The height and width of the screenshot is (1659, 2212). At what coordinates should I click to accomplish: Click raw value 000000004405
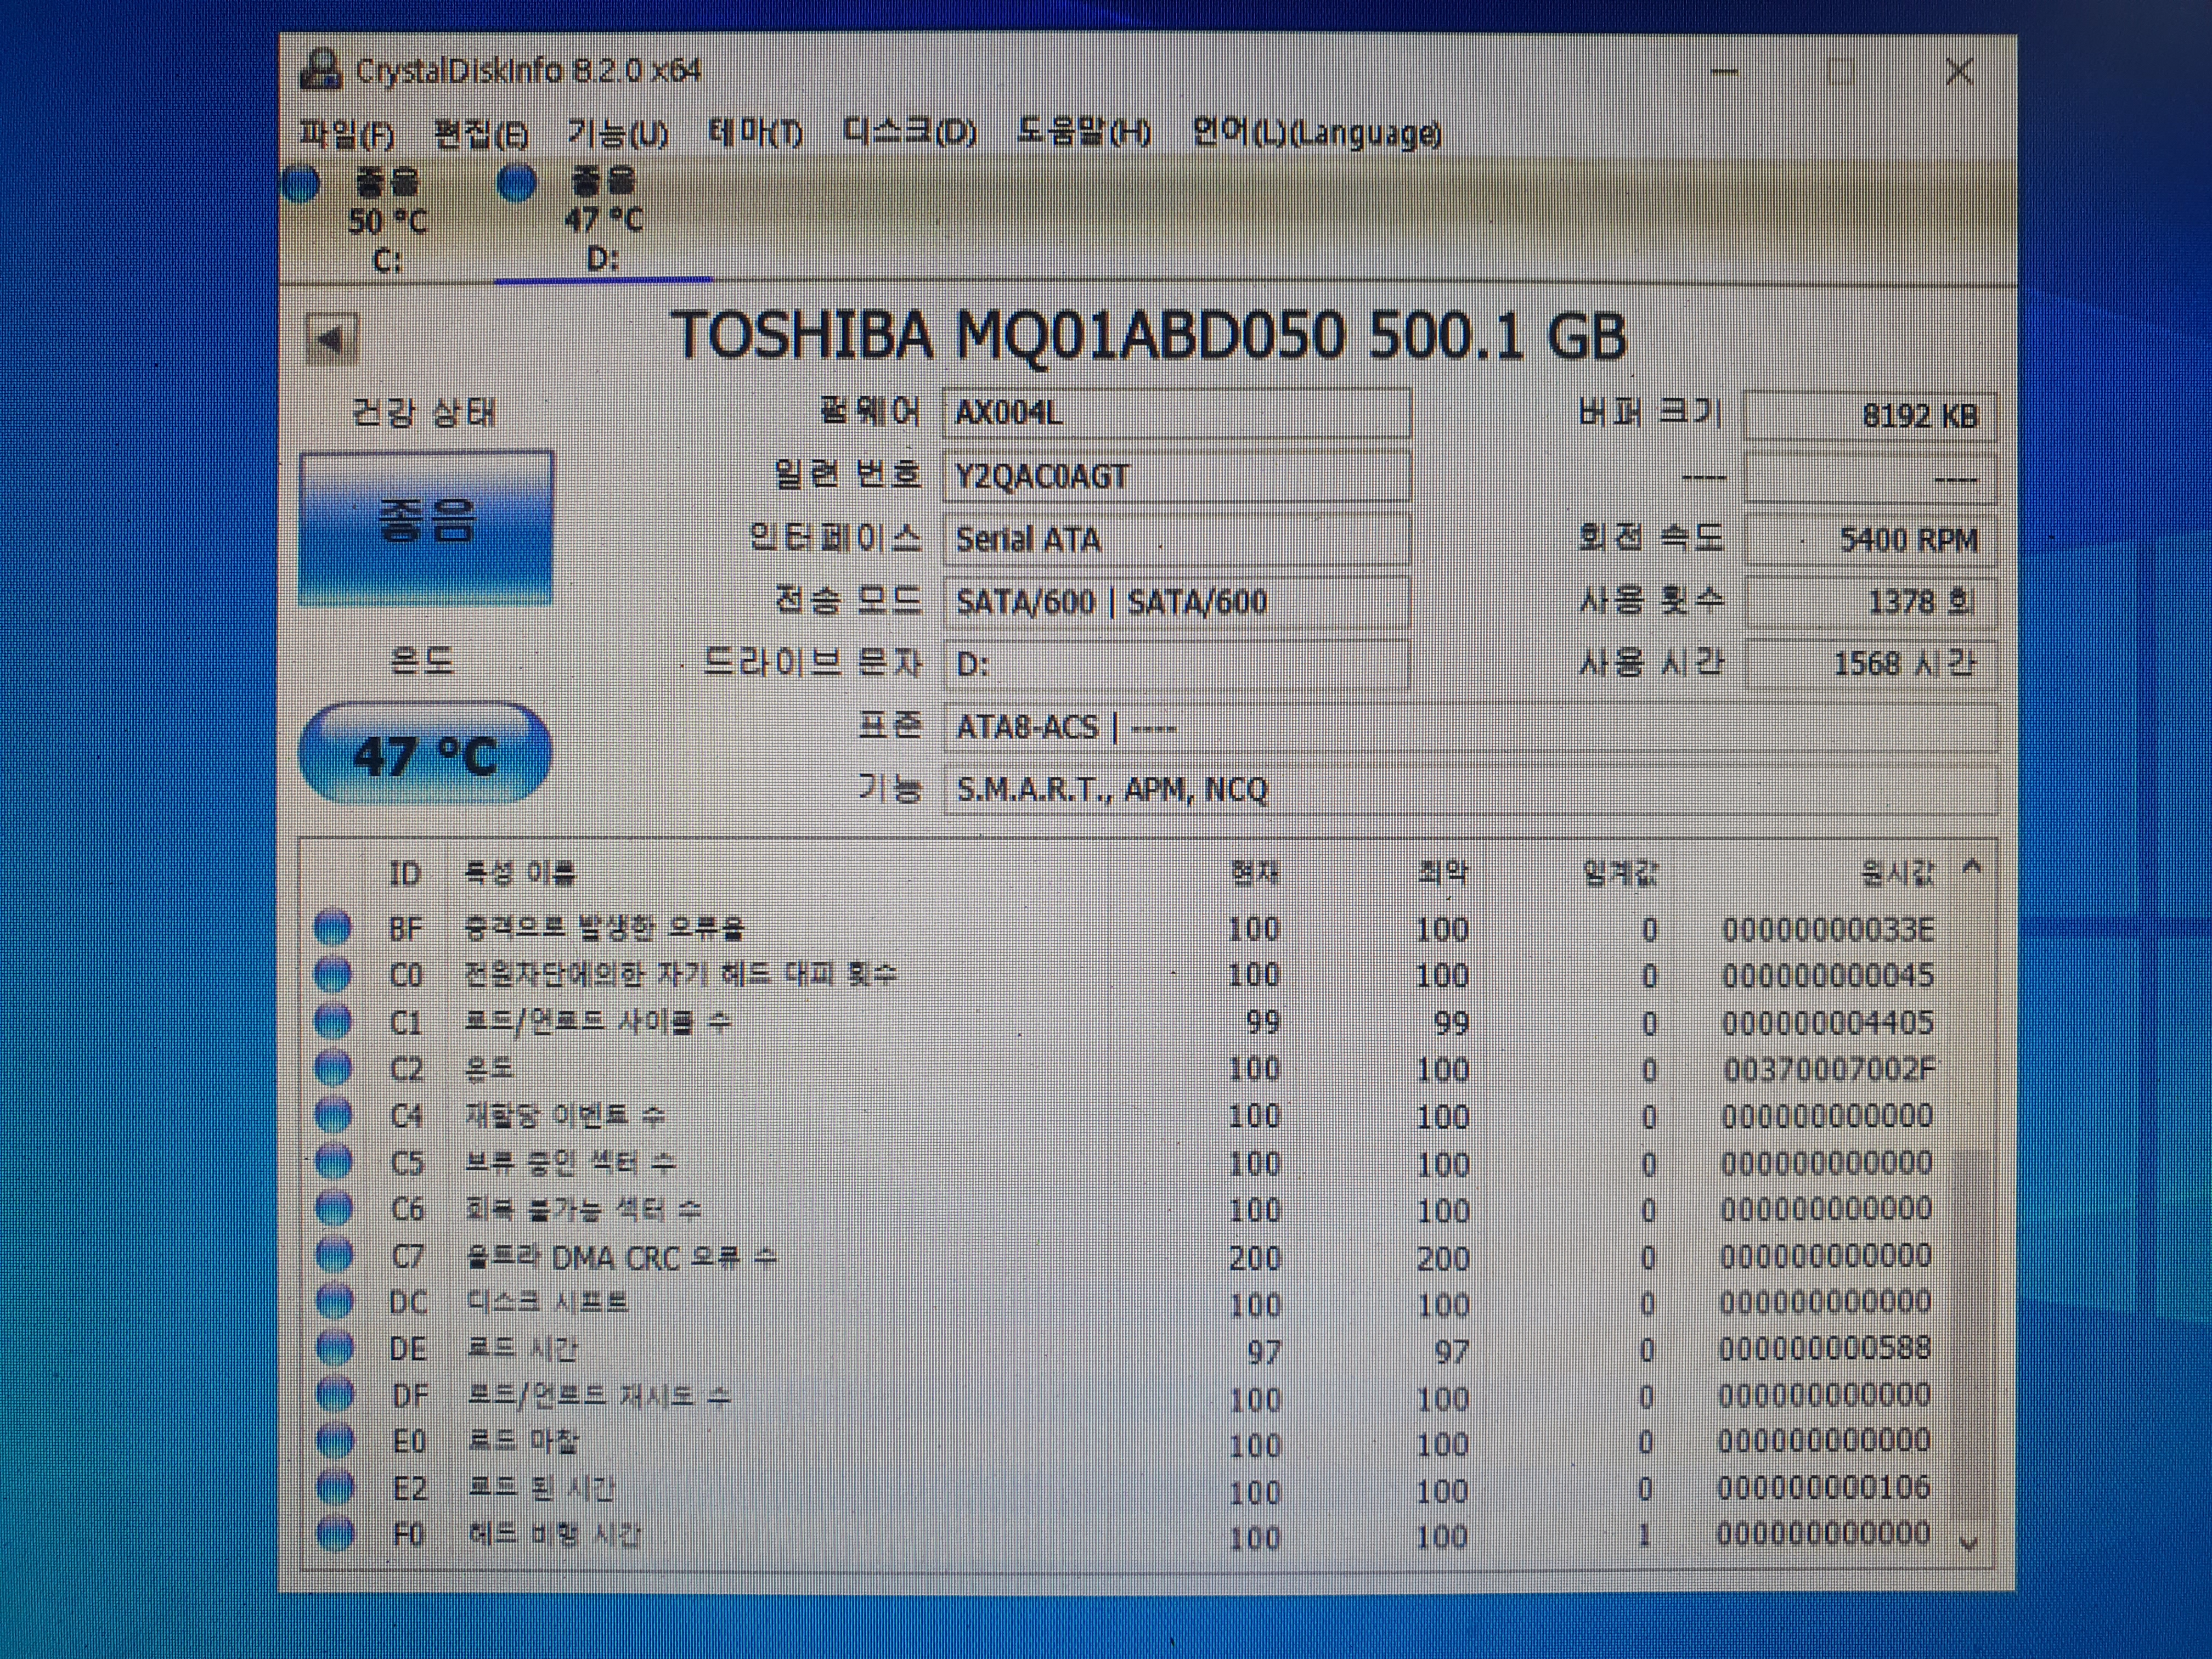pyautogui.click(x=1828, y=1022)
